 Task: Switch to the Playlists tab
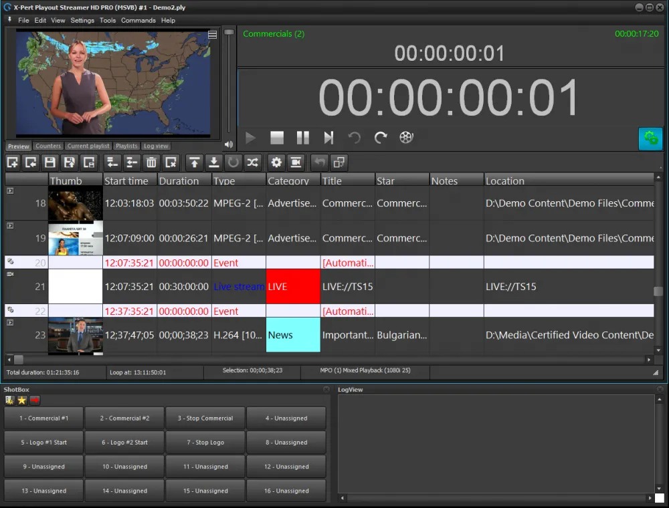(x=126, y=146)
